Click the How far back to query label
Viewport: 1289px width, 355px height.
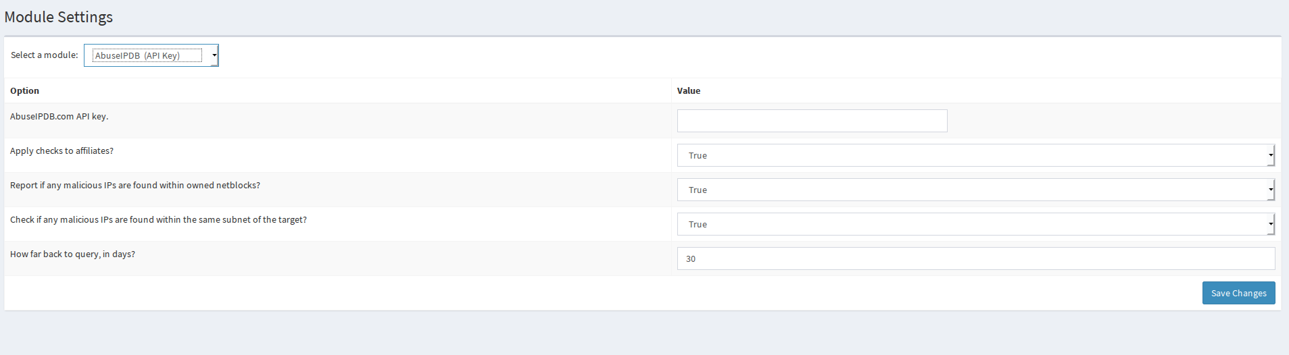point(72,254)
